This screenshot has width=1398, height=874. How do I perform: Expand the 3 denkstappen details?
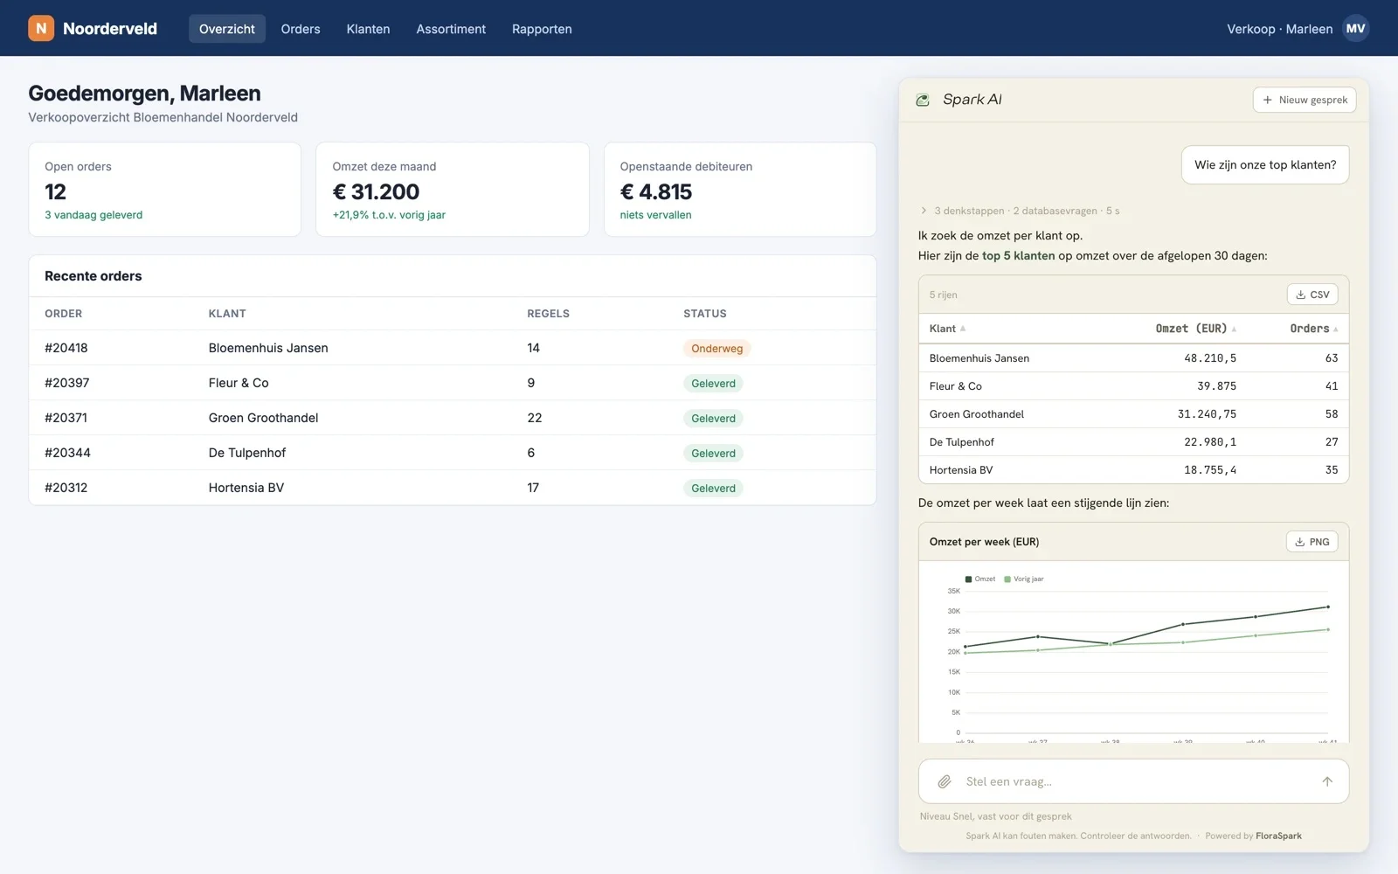point(1019,211)
